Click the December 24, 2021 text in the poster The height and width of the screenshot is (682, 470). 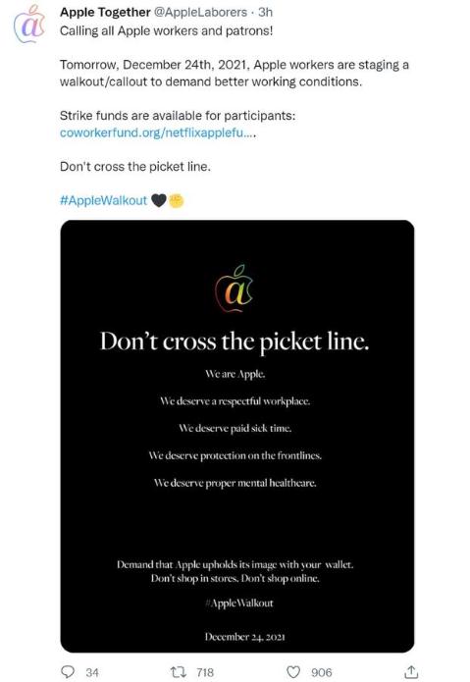click(x=244, y=637)
